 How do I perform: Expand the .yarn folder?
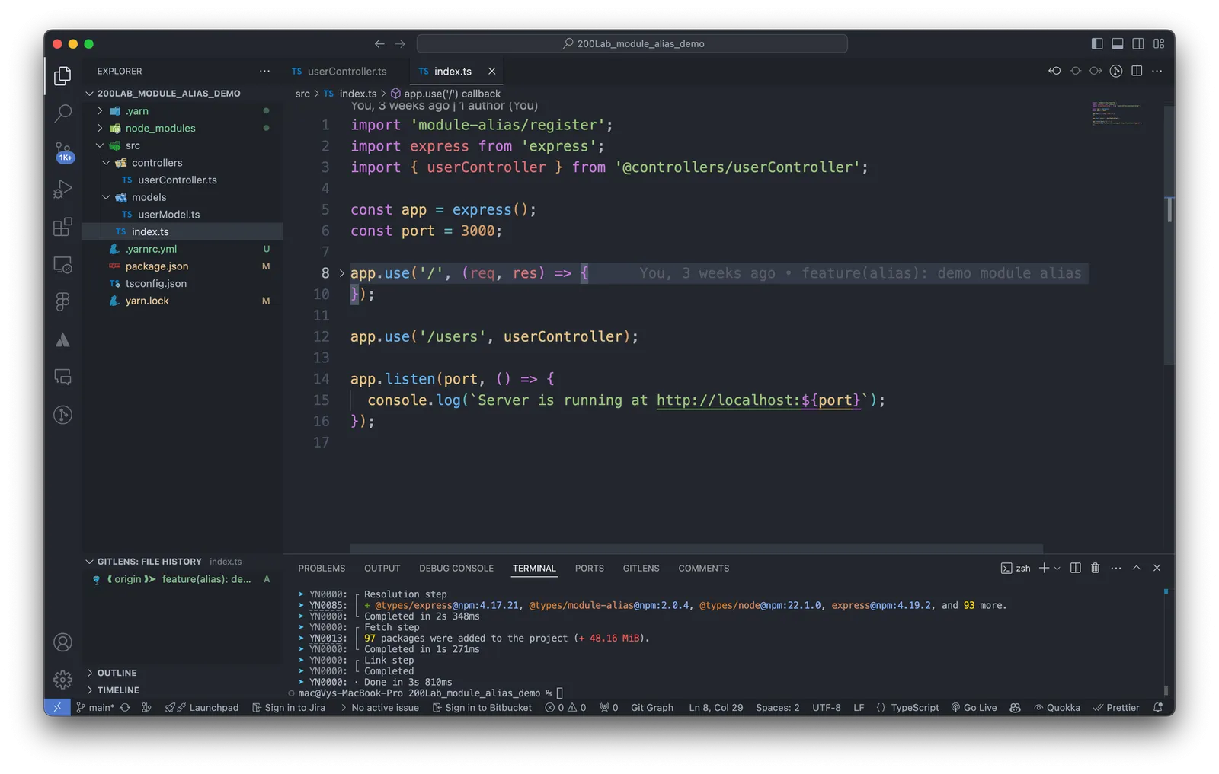tap(99, 110)
